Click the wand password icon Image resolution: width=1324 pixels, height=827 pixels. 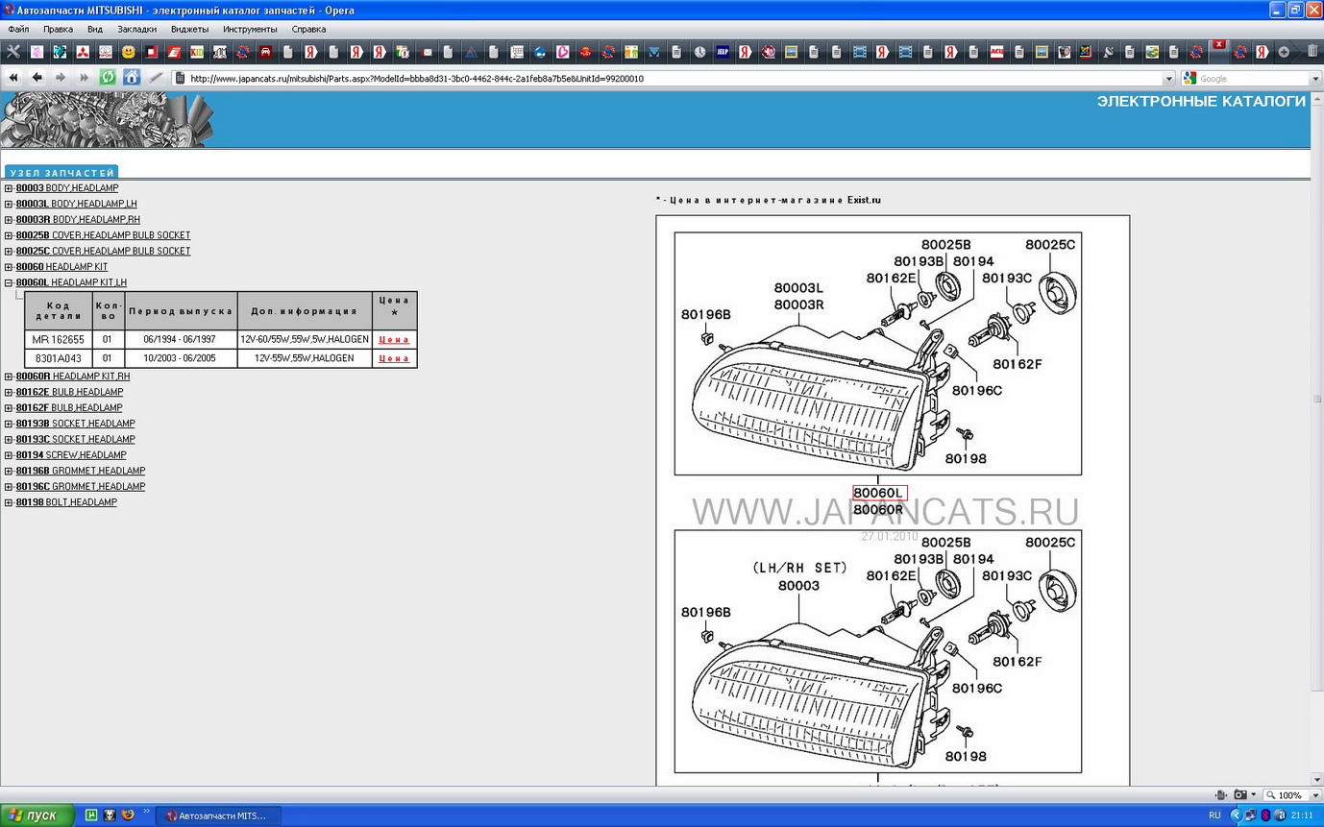click(x=156, y=78)
